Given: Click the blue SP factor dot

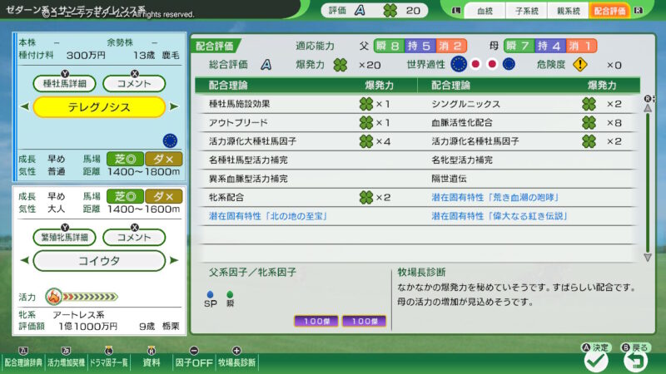Looking at the screenshot, I should (210, 293).
